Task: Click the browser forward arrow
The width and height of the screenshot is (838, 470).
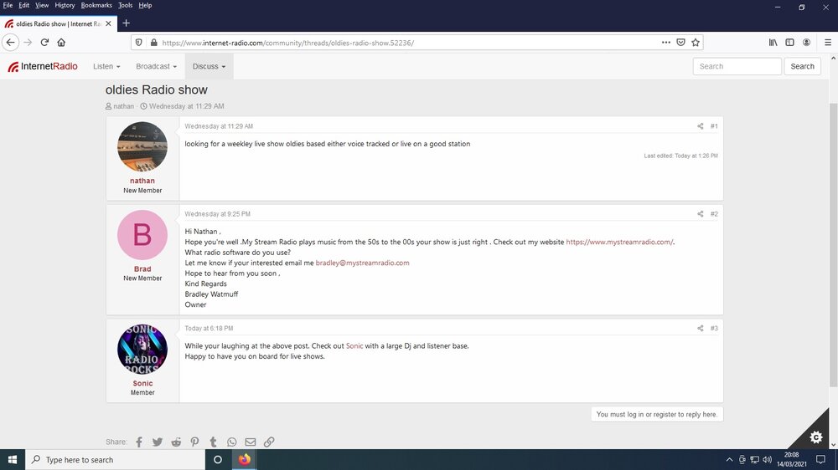Action: [x=28, y=43]
